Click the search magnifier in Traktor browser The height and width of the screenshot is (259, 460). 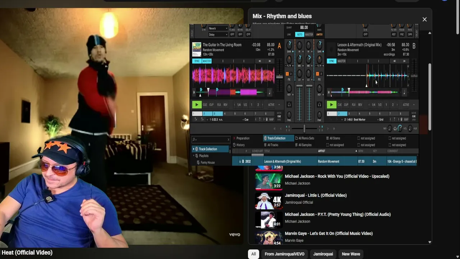[194, 140]
